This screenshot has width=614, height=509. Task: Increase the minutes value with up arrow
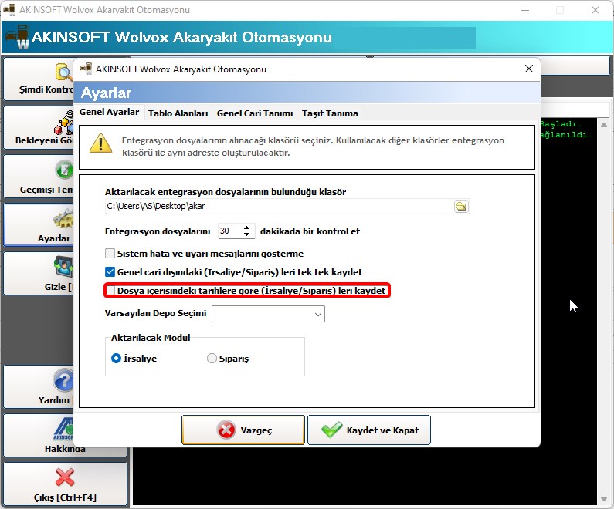click(x=246, y=228)
